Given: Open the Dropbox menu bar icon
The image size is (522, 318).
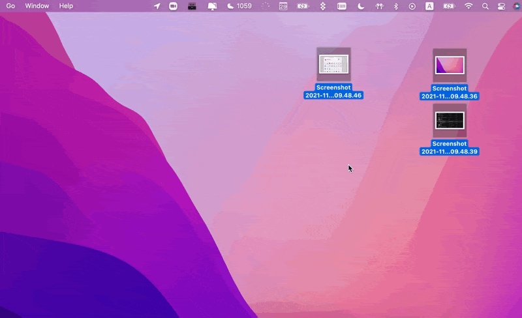Looking at the screenshot, I should [322, 6].
